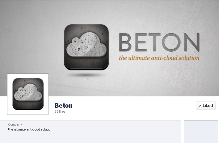Screen dimensions: 219x145
Task: Click the orange cover tagline text
Action: pos(159,58)
